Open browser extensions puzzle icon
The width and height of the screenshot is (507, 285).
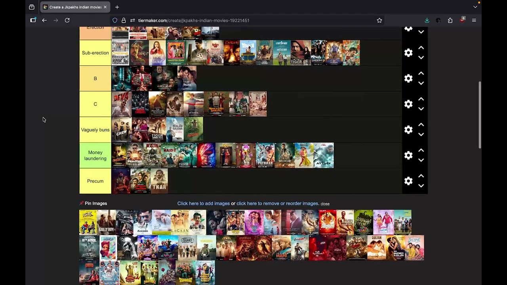pos(450,20)
